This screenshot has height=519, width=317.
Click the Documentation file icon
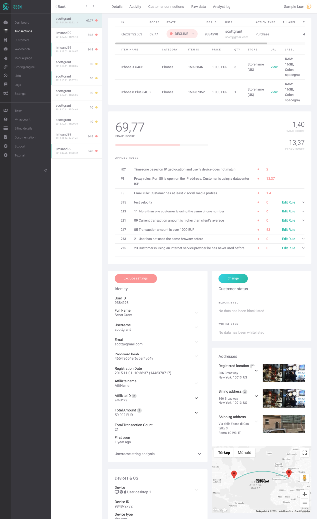coord(6,137)
